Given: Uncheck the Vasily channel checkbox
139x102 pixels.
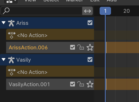Looking at the screenshot, I should pos(90,59).
